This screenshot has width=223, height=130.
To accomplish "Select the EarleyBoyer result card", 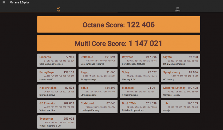I will (x=57, y=76).
